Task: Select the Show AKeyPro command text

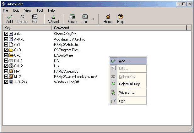Action: 65,34
